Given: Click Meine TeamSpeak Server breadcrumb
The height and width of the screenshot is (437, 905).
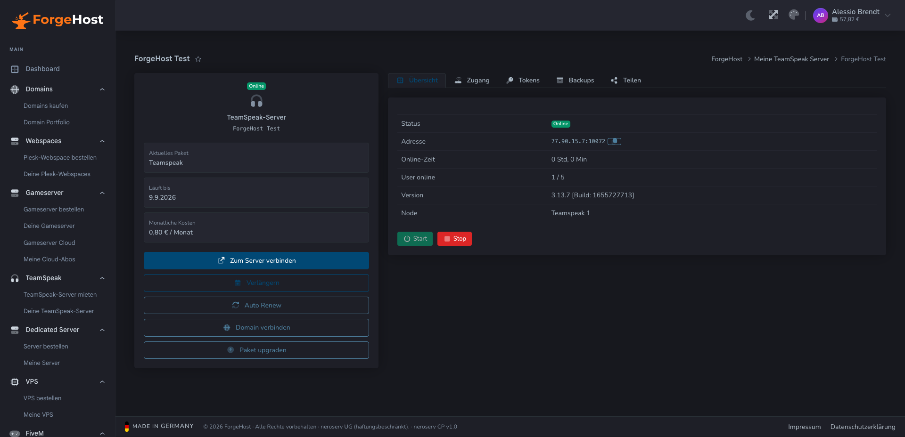Looking at the screenshot, I should (791, 59).
